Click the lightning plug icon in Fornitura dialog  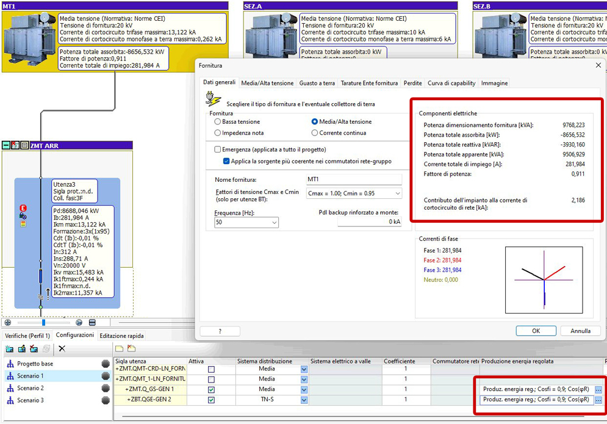[213, 99]
